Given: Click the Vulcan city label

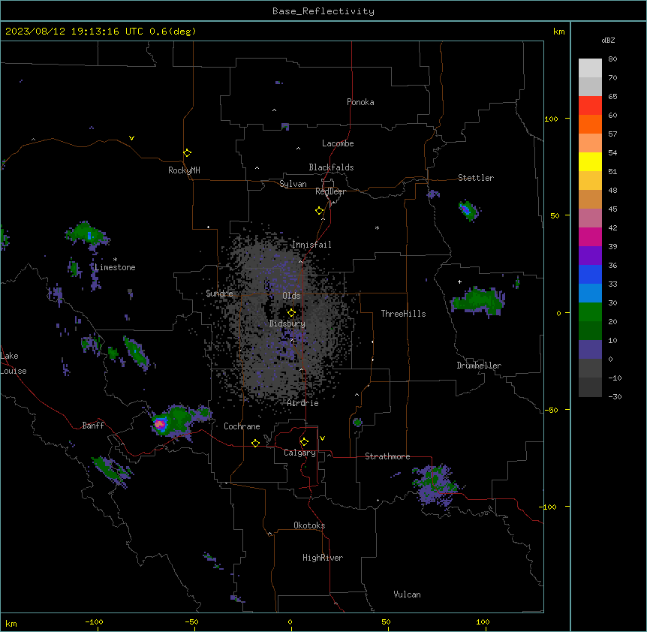Looking at the screenshot, I should (408, 594).
